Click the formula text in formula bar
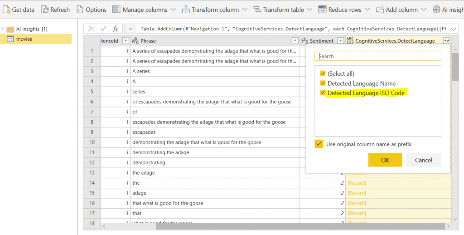This screenshot has height=235, width=464. pyautogui.click(x=293, y=29)
